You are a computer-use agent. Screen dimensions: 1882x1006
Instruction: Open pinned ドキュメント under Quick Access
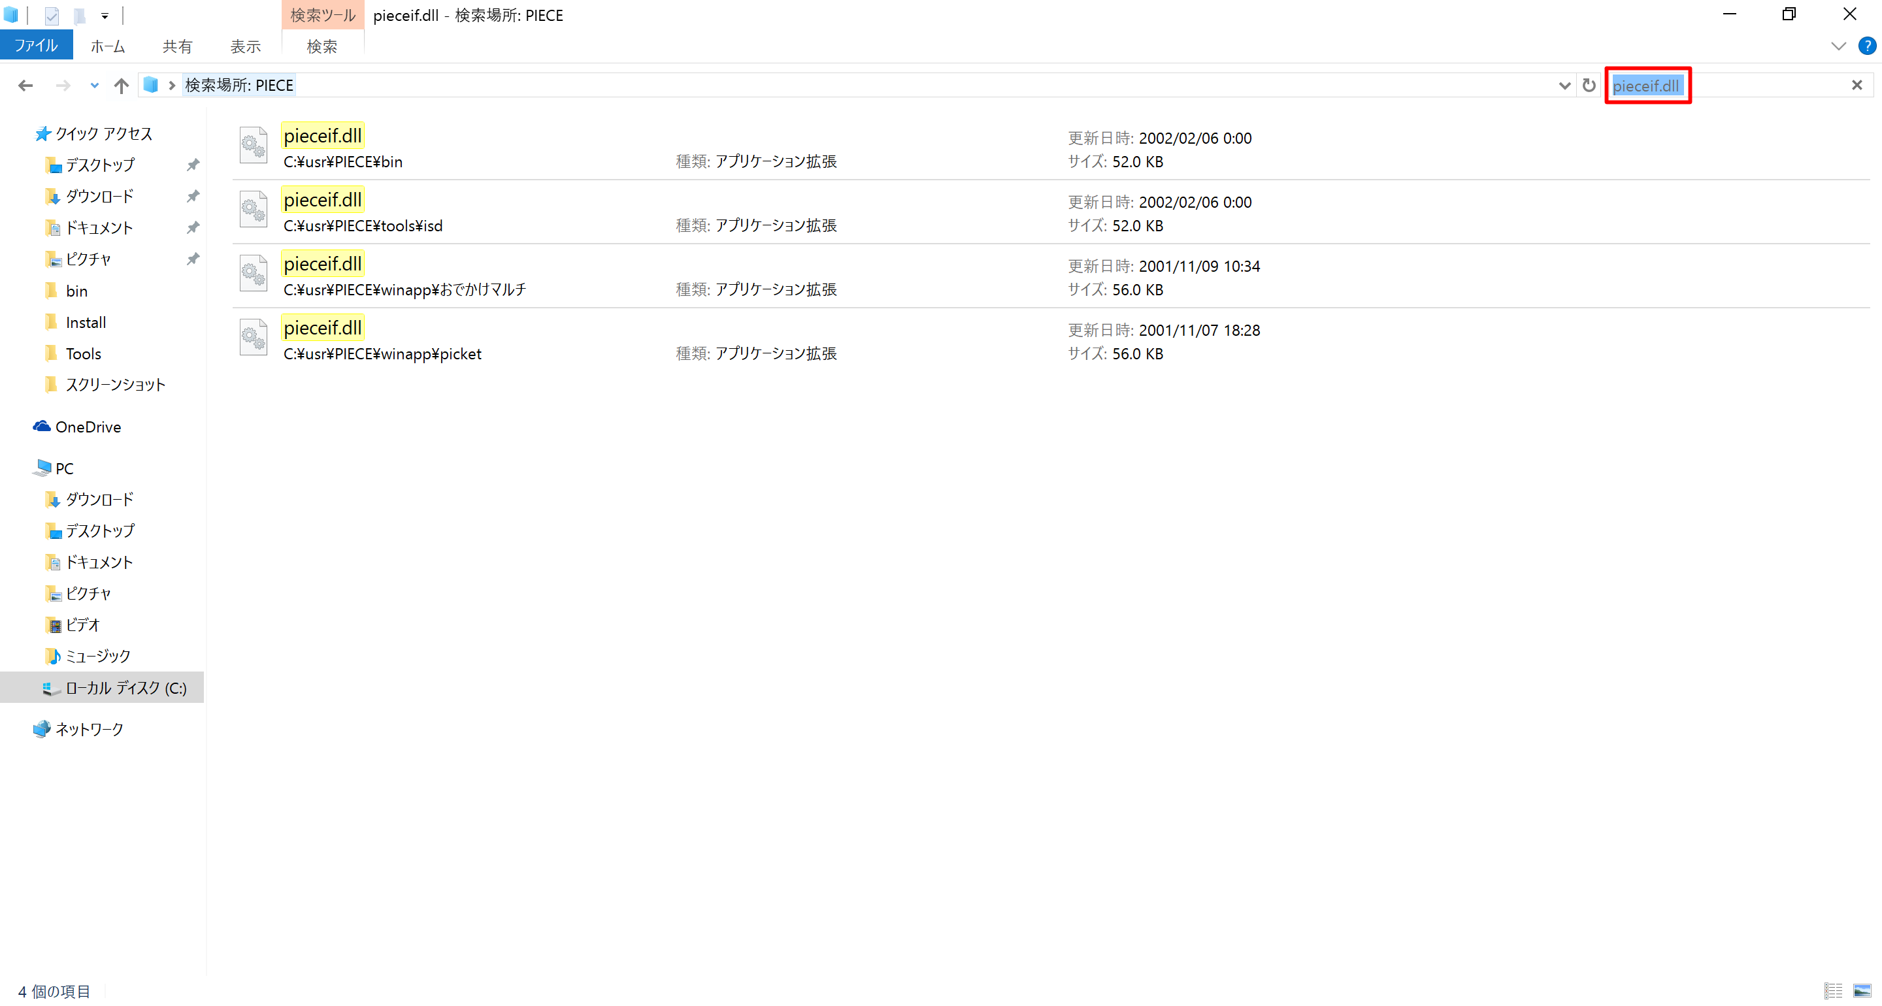click(x=99, y=228)
